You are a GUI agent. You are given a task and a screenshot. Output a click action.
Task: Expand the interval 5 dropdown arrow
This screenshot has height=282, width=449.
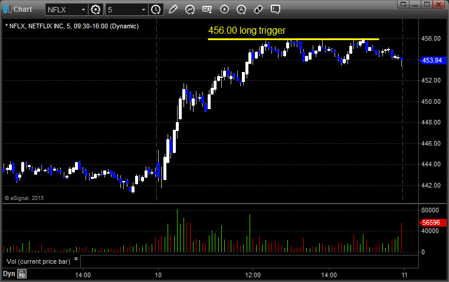point(144,9)
